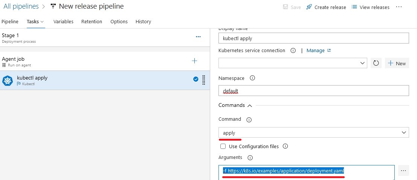This screenshot has width=417, height=180.
Task: Click the Arguments ellipsis browse button
Action: click(x=403, y=171)
